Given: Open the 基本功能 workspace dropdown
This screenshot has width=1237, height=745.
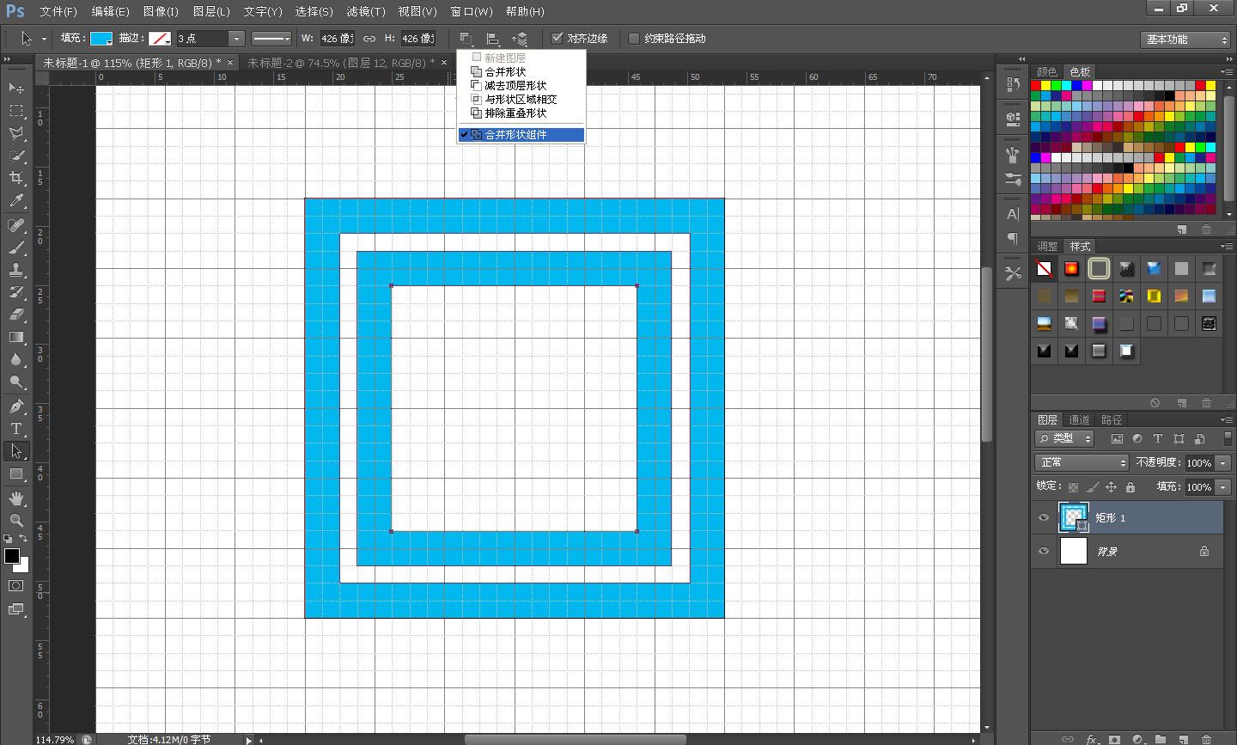Looking at the screenshot, I should click(x=1186, y=40).
